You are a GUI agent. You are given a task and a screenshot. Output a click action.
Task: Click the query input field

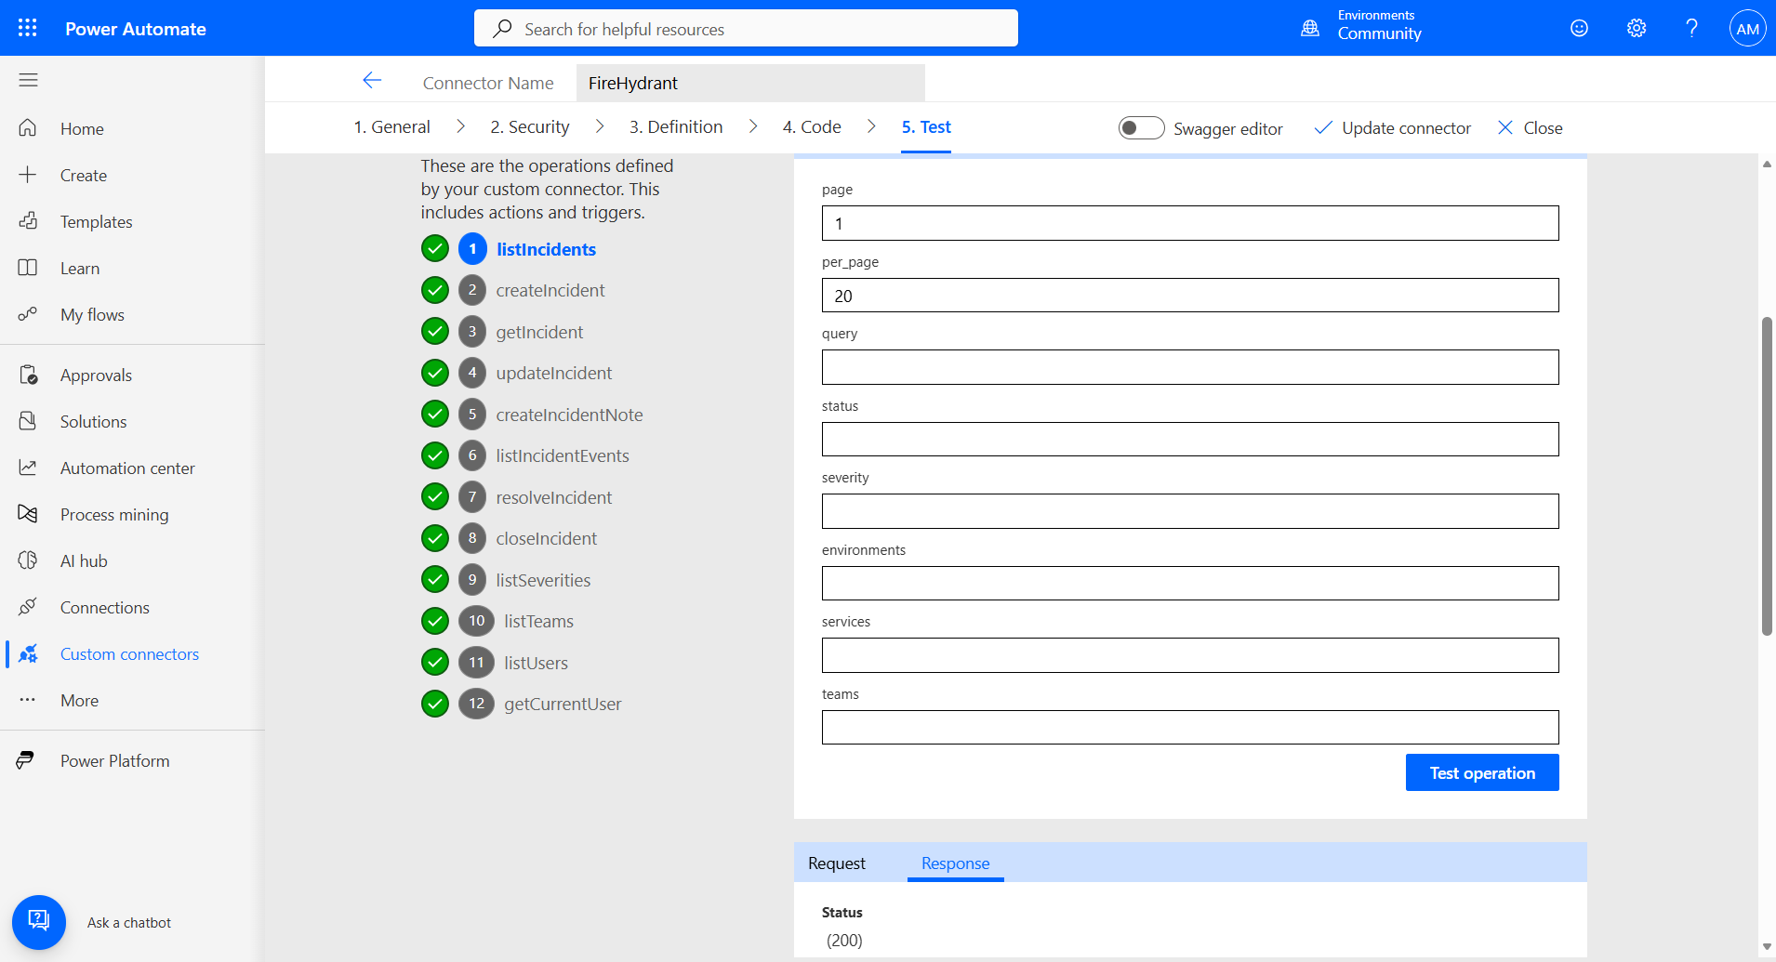[1190, 367]
